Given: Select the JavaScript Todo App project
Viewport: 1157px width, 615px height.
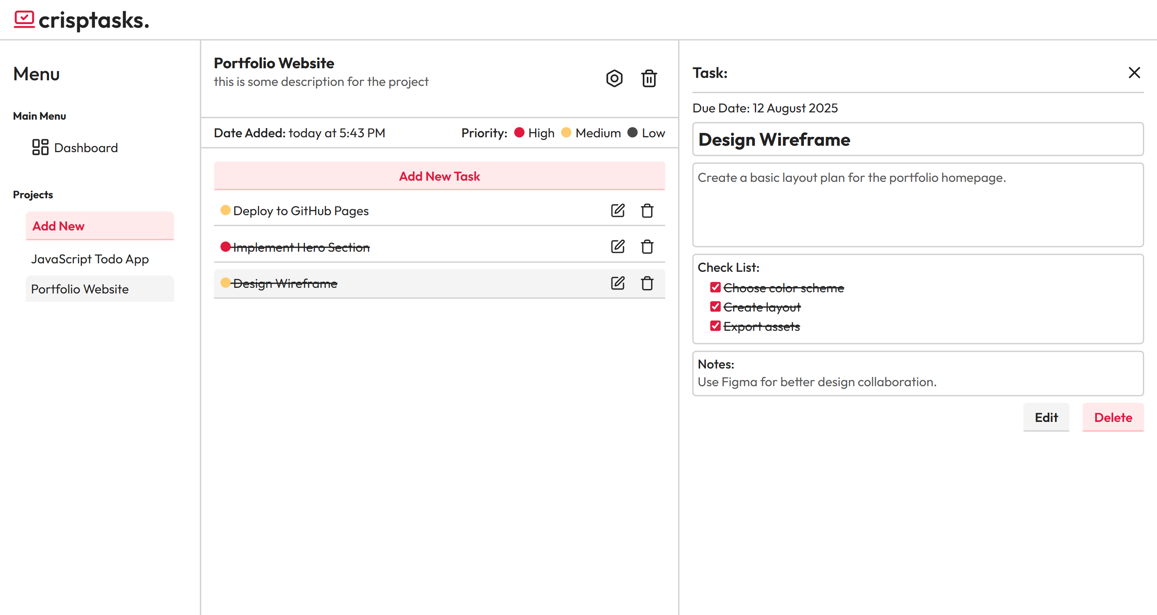Looking at the screenshot, I should click(90, 259).
